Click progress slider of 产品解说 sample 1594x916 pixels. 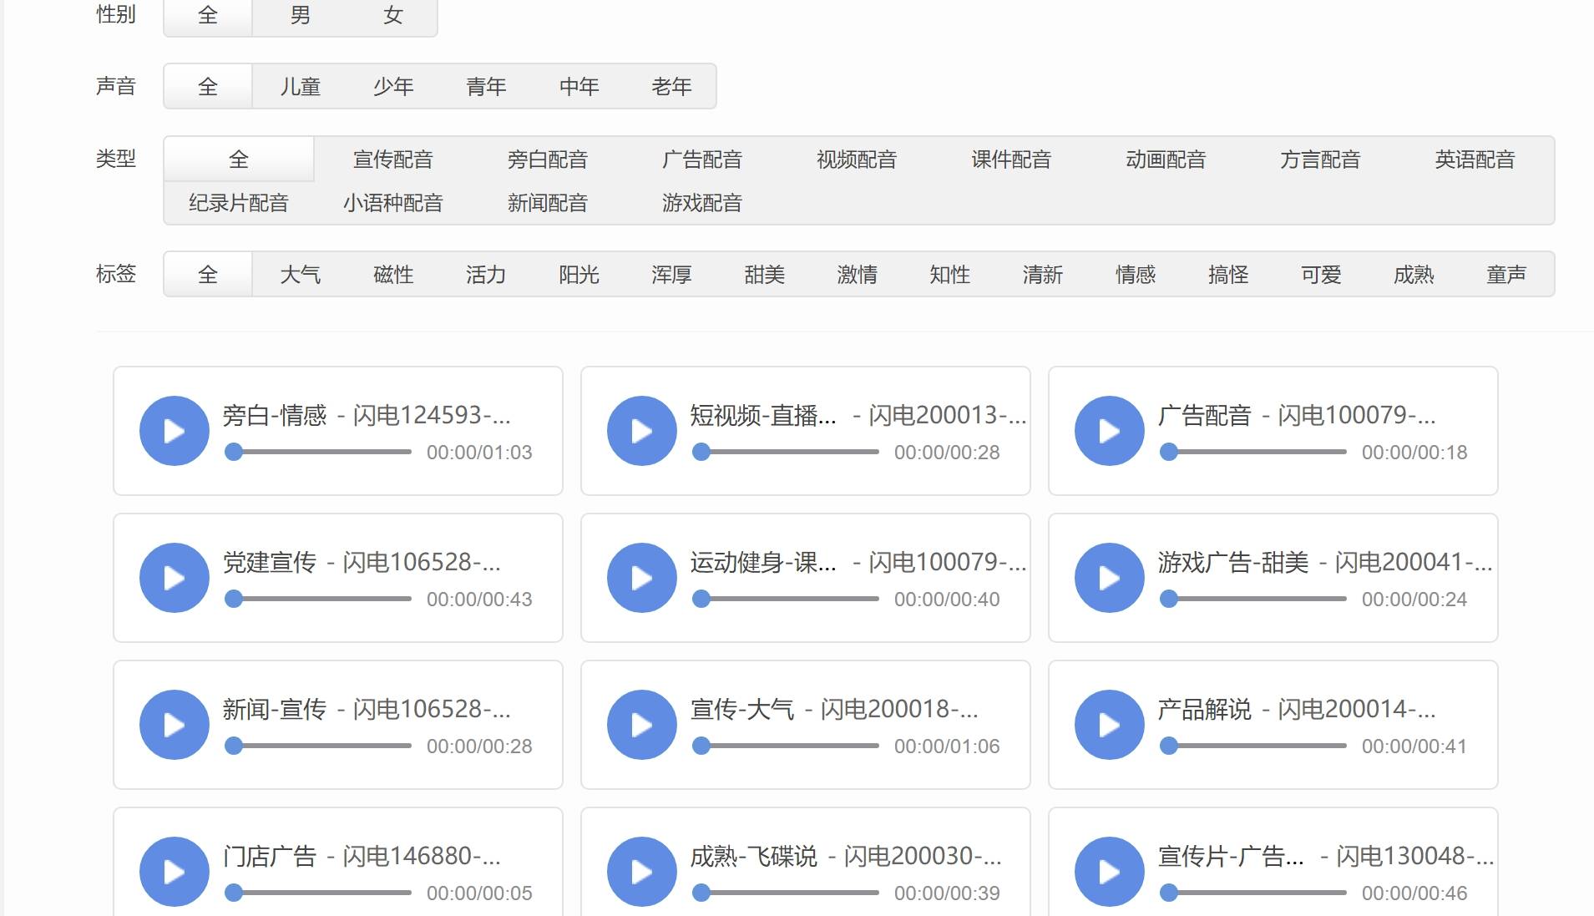(x=1253, y=746)
